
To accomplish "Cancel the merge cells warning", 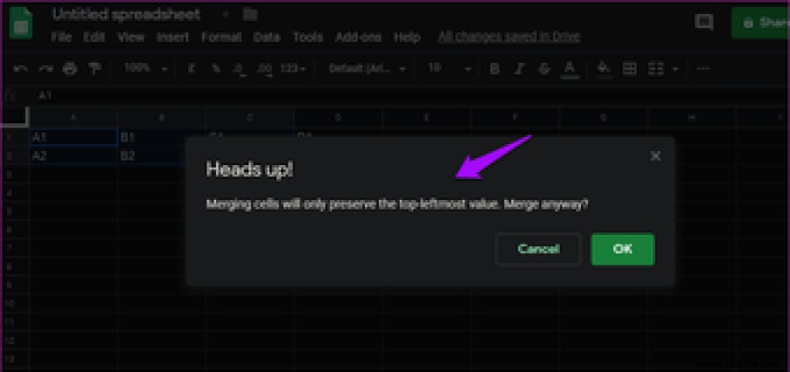I will pos(538,249).
